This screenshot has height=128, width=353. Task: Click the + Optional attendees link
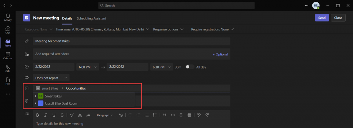point(220,54)
